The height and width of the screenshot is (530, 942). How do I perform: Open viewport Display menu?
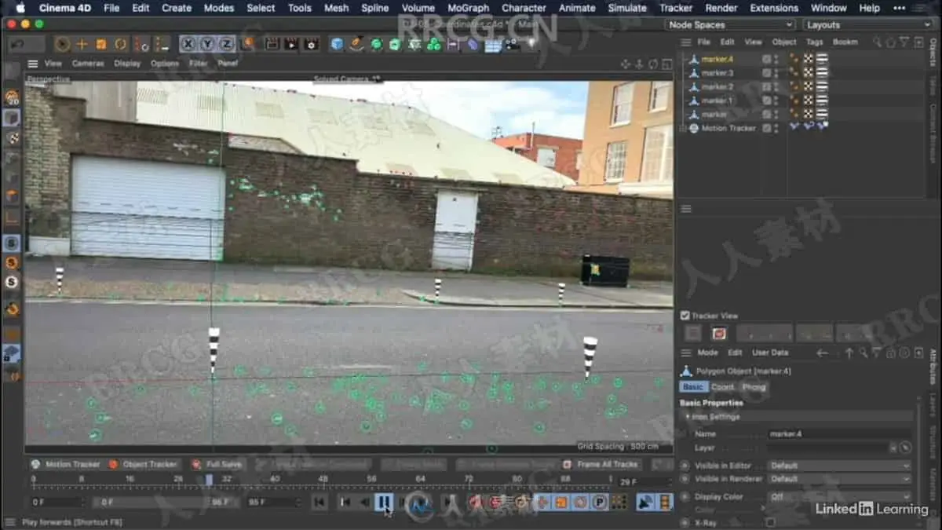pyautogui.click(x=127, y=63)
